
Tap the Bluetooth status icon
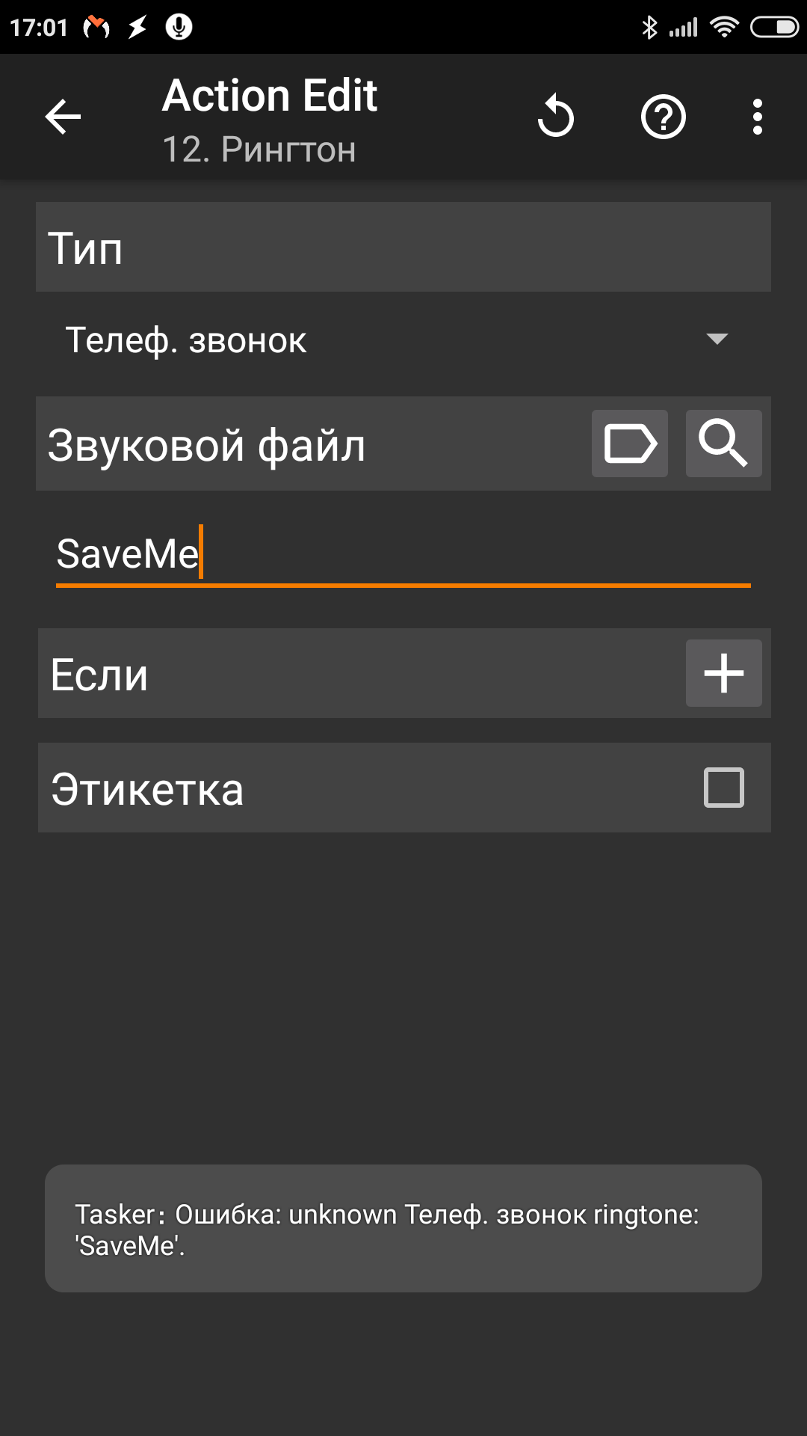649,28
